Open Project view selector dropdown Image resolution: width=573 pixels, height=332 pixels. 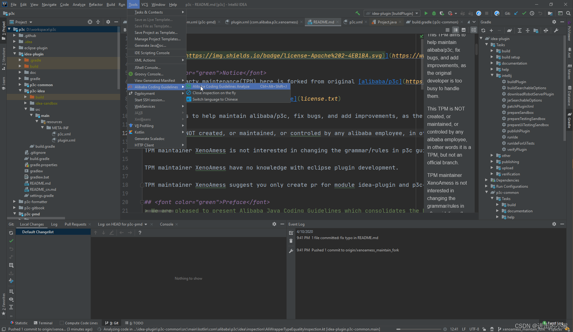tap(21, 22)
